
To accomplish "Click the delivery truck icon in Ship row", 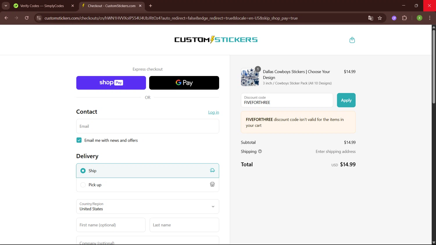I will point(212,170).
